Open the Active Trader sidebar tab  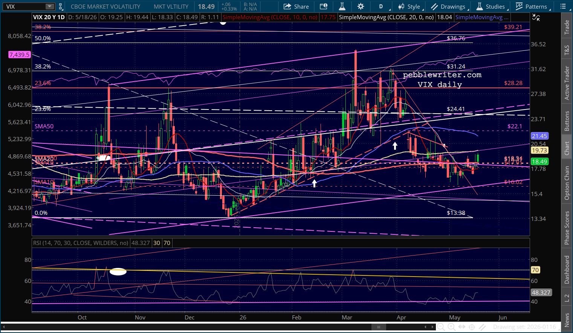pos(567,83)
